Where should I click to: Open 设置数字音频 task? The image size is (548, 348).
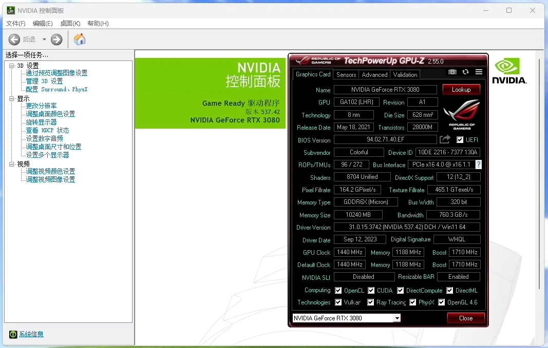[44, 138]
